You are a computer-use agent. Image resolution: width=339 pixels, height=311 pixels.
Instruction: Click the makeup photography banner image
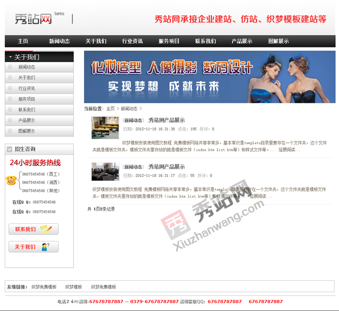210,77
